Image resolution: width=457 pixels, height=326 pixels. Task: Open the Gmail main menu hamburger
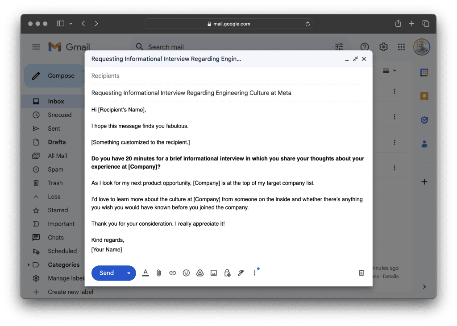[36, 47]
